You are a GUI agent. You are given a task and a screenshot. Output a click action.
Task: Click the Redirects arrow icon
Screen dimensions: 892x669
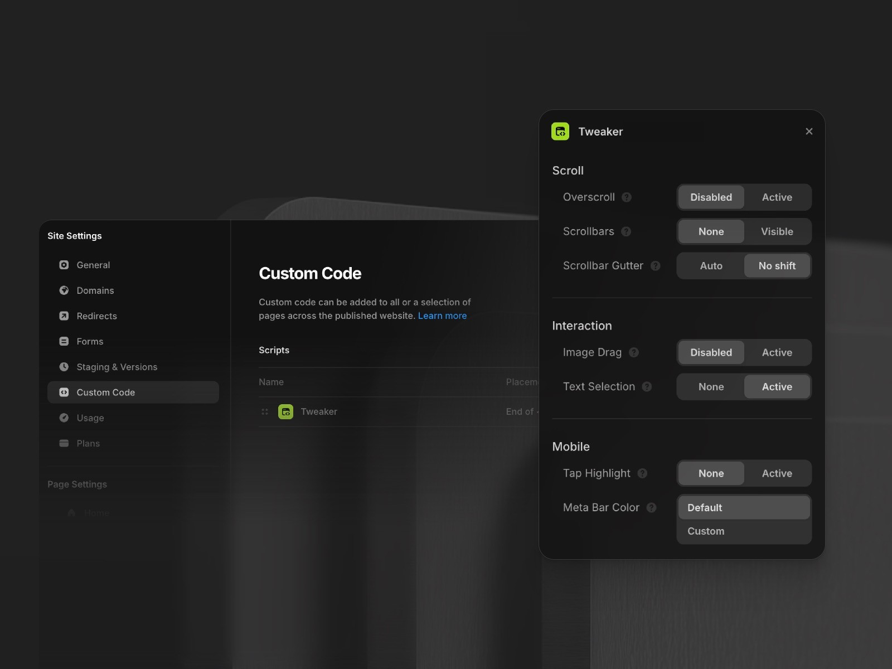[x=64, y=316]
